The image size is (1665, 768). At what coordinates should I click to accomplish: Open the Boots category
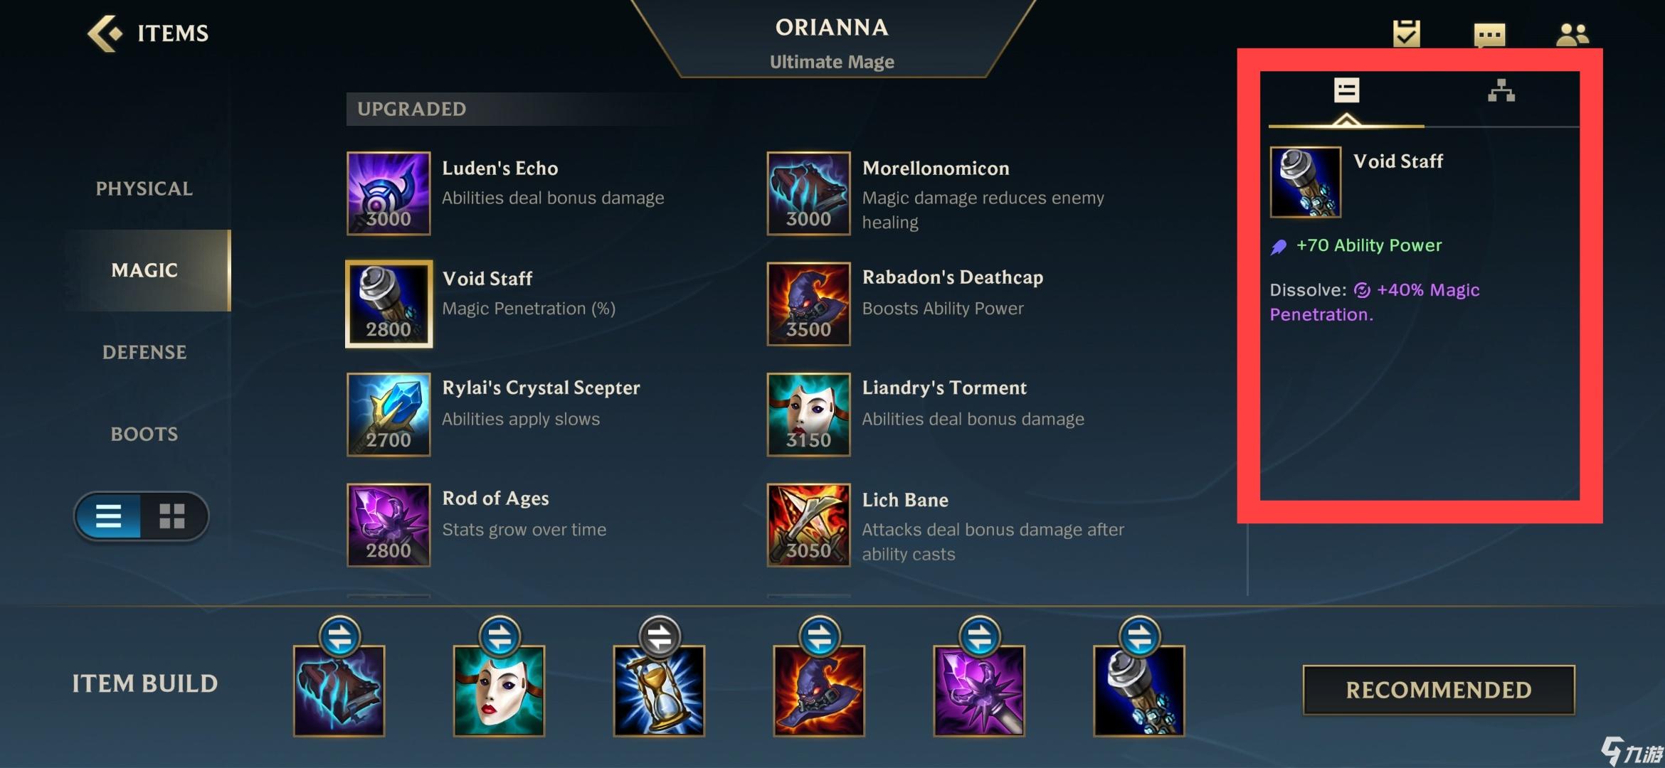144,434
